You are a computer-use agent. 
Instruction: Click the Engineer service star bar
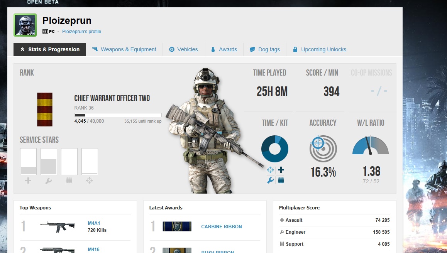pos(49,161)
